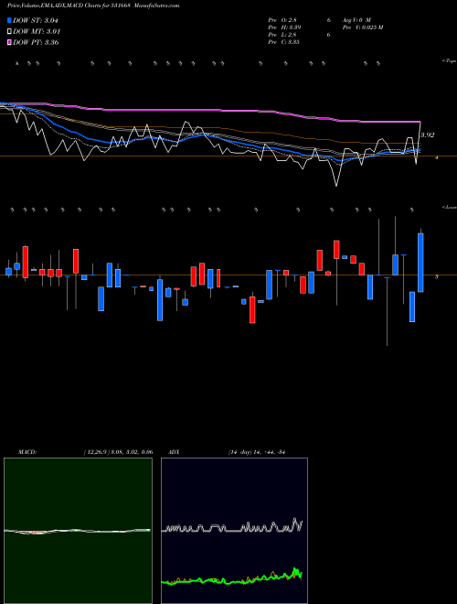Click the 'Pre O: 2.8' value
Screen dimensions: 457x604
pos(282,19)
